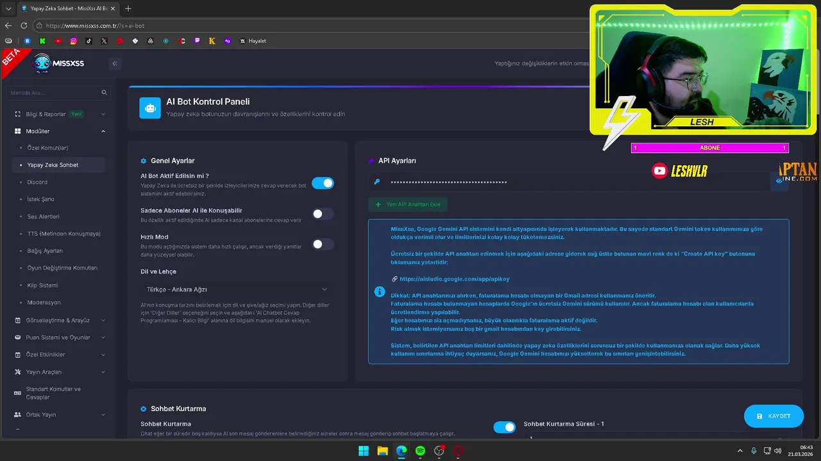The width and height of the screenshot is (821, 461).
Task: Click the gear icon beside Sohbet Kurtarma heading
Action: pyautogui.click(x=144, y=408)
